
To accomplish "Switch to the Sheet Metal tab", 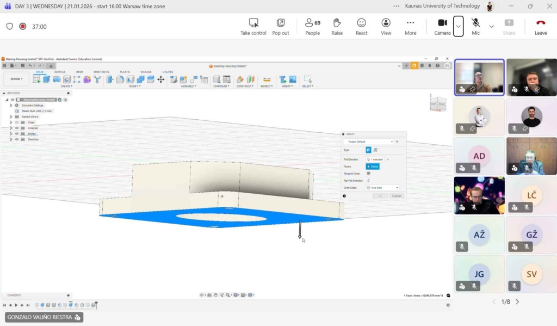I will coord(101,72).
